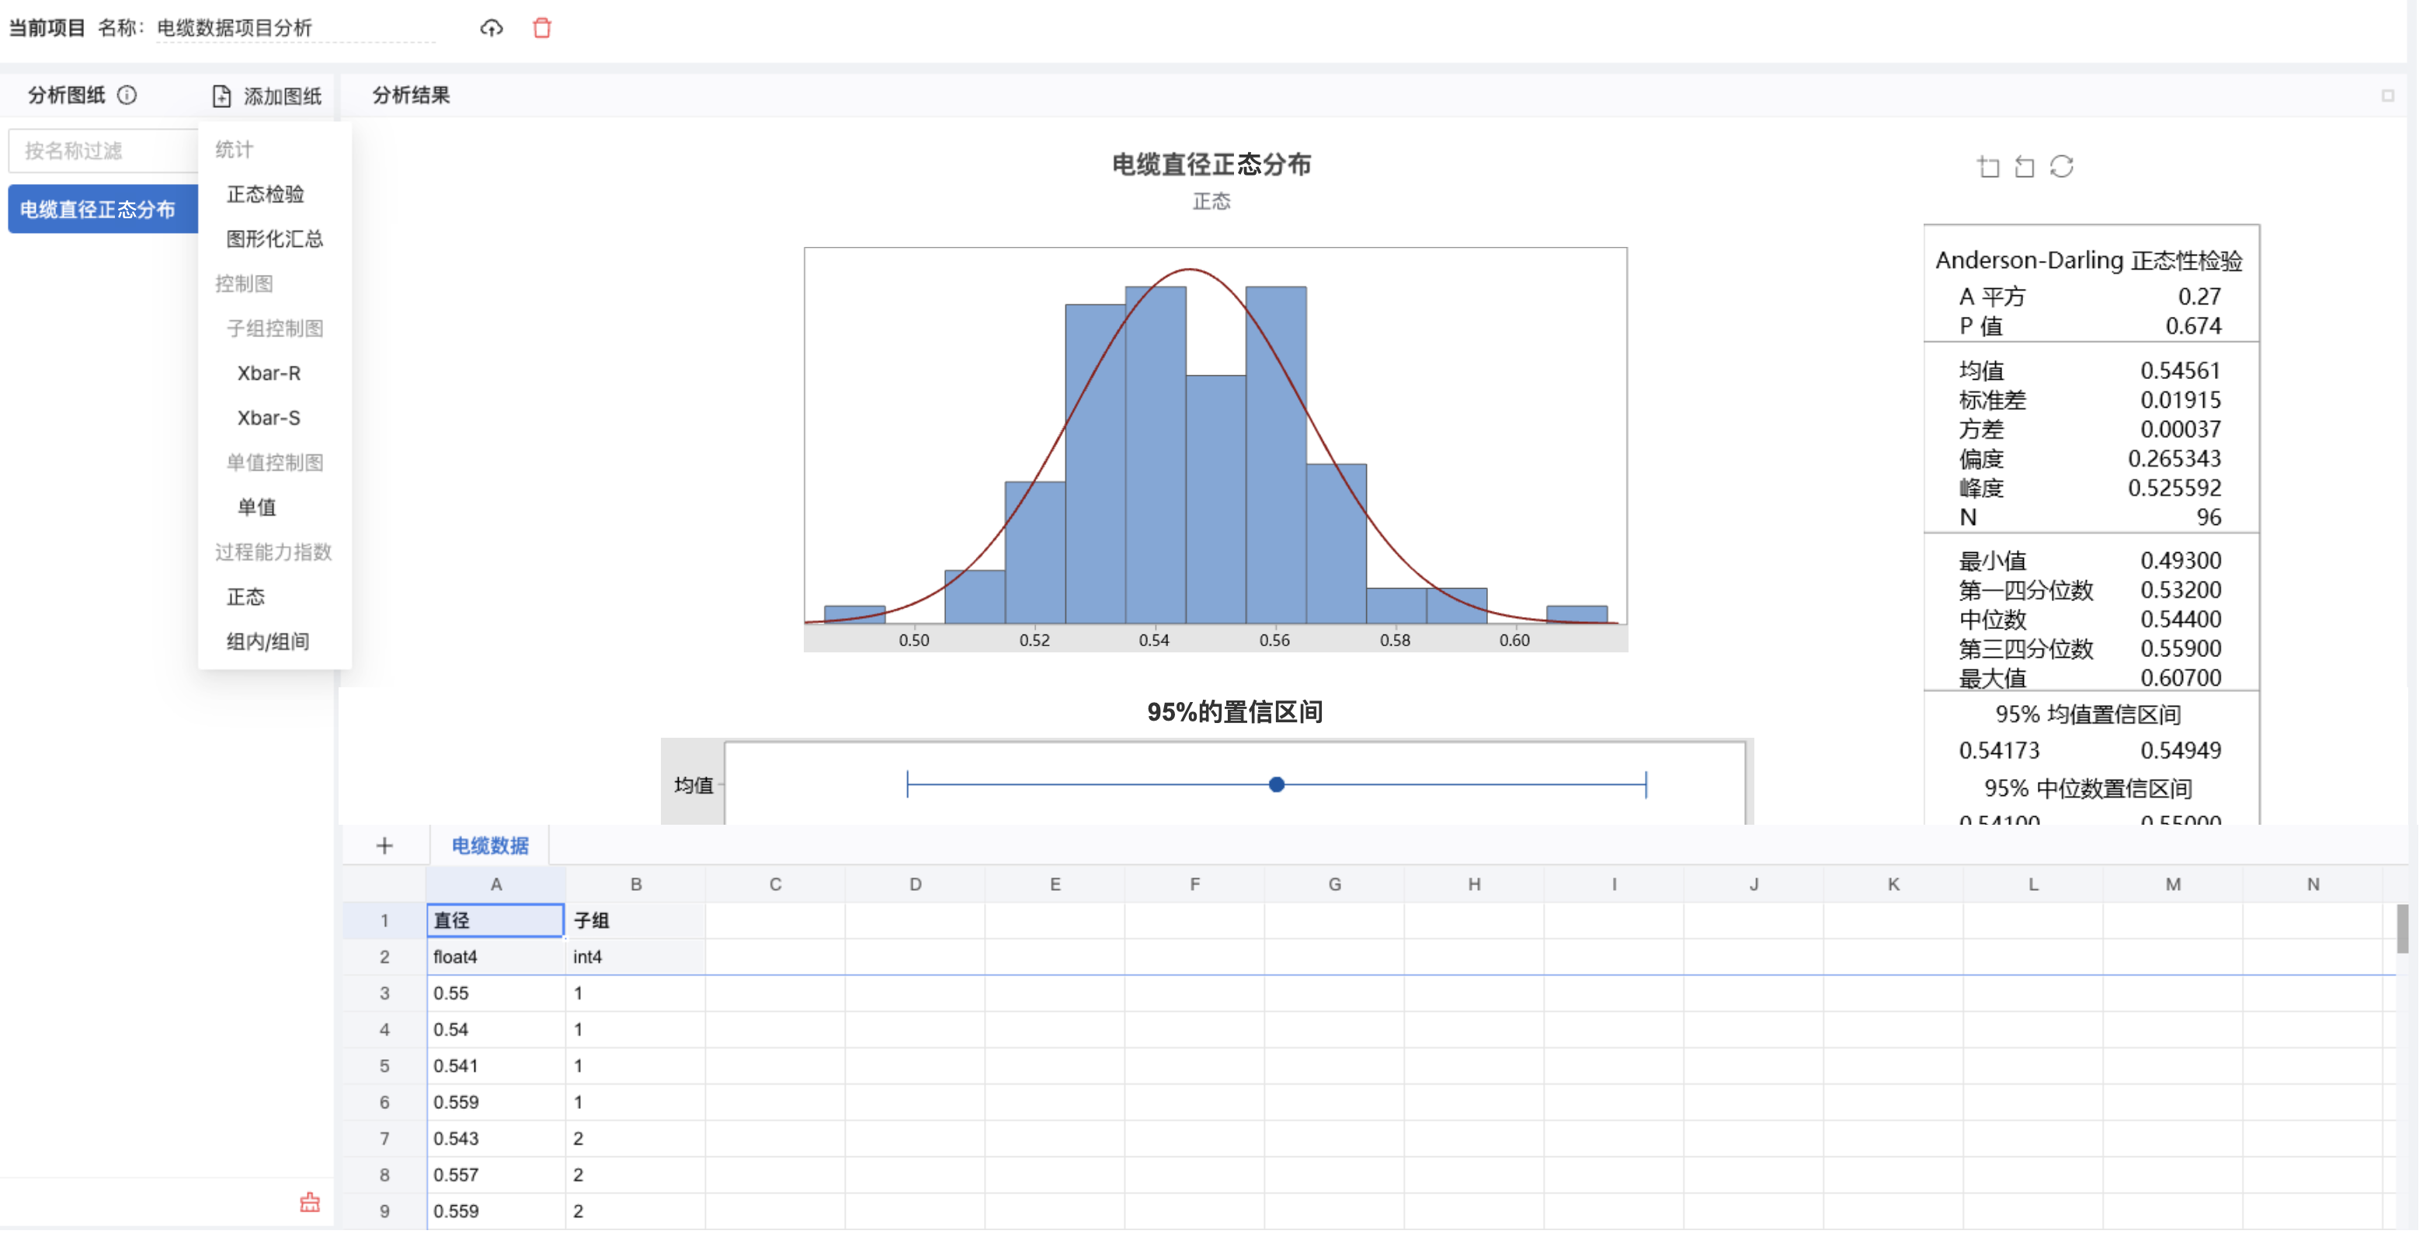
Task: Click the chart zoom-select icon
Action: pyautogui.click(x=1987, y=166)
